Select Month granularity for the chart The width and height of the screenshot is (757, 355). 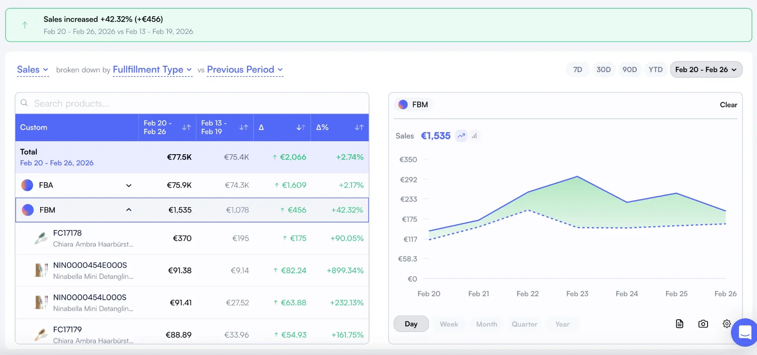(487, 324)
